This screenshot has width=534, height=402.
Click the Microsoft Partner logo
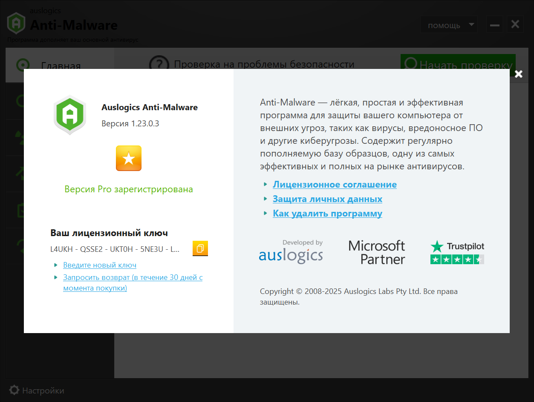coord(377,252)
